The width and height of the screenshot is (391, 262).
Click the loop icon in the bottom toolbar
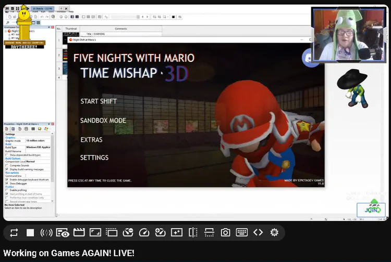click(14, 233)
